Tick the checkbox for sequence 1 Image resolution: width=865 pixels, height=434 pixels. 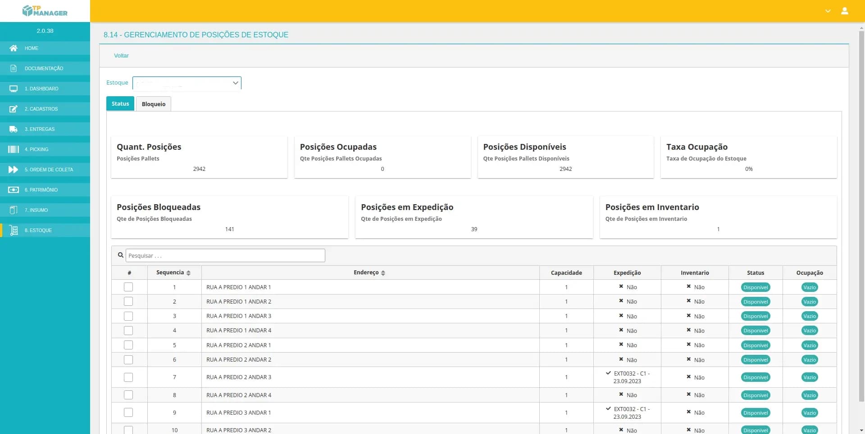(128, 287)
